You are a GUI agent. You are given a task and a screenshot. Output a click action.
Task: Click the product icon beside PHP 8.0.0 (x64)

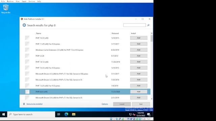pyautogui.click(x=27, y=92)
